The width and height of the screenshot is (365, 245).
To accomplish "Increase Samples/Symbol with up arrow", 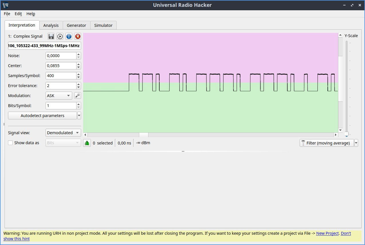I will coord(79,74).
